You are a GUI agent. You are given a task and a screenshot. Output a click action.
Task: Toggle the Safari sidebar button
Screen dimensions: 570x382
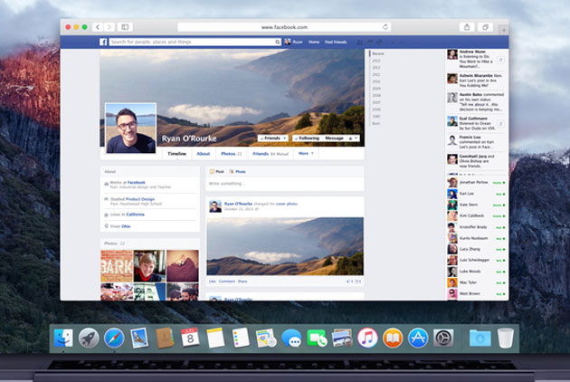click(x=125, y=27)
